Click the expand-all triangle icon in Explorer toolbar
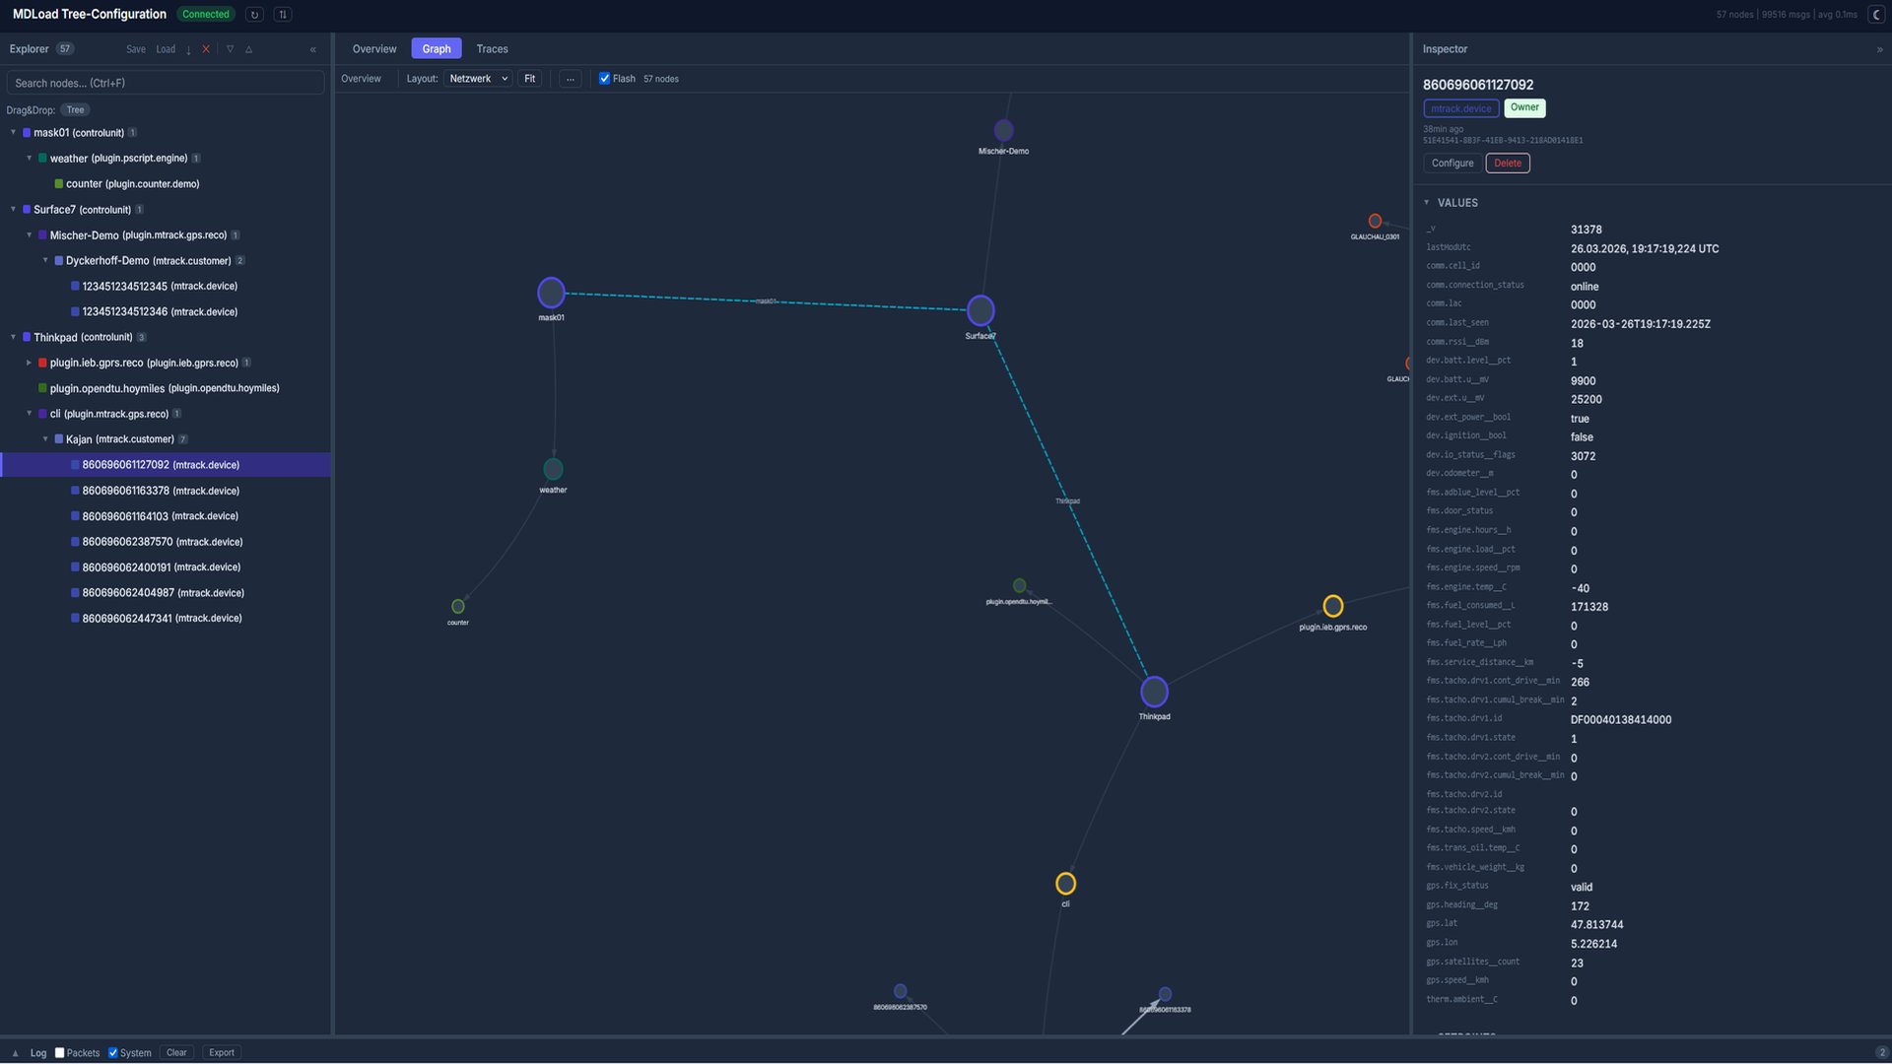 (x=248, y=48)
